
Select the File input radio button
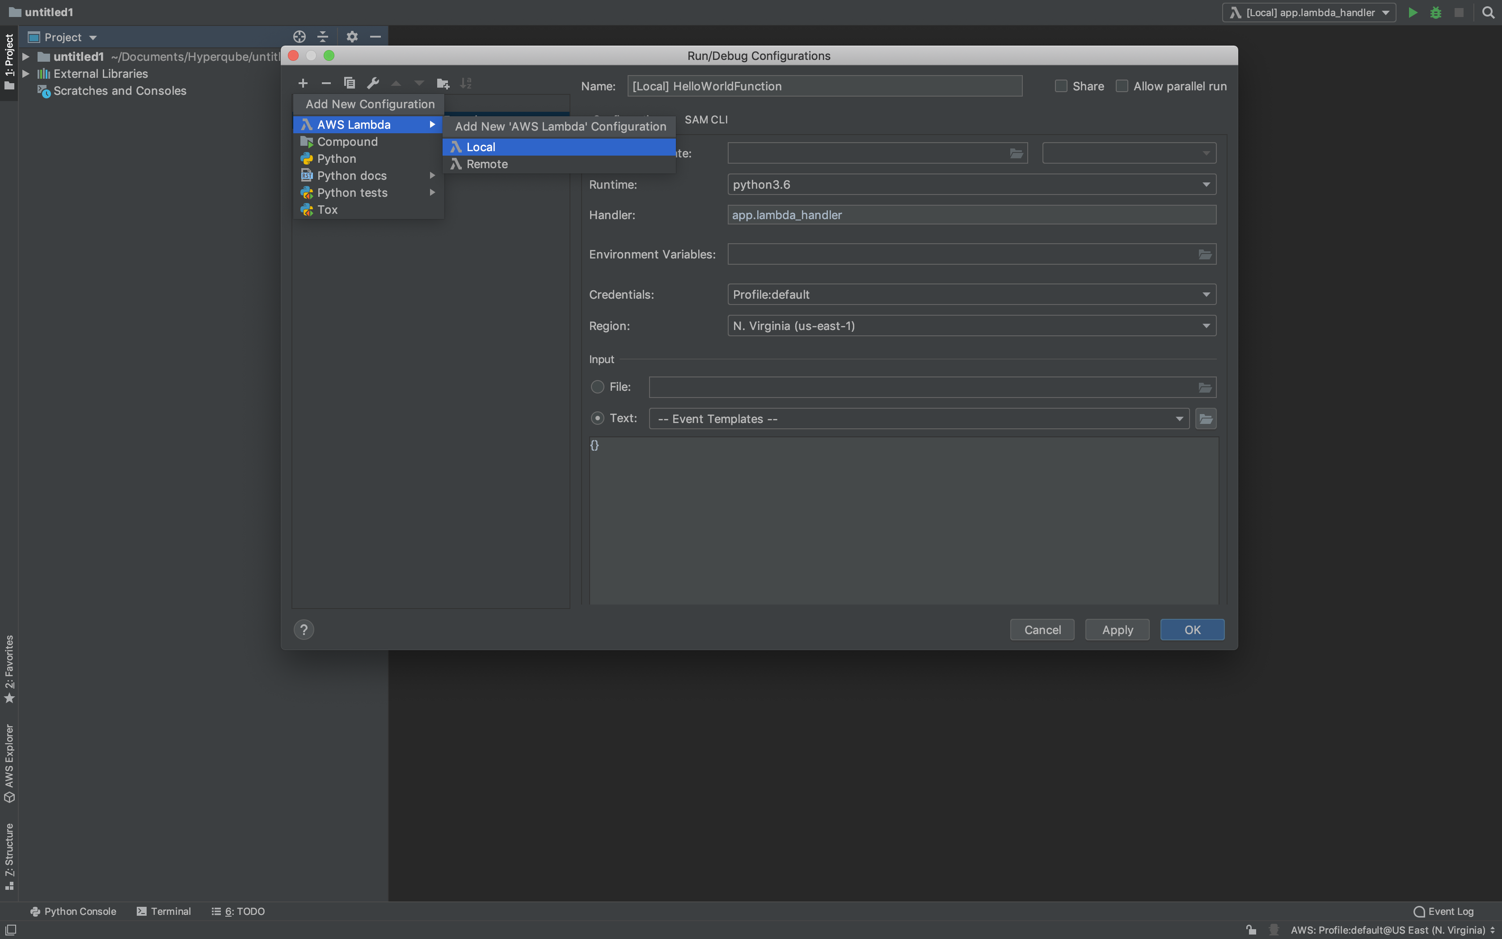tap(598, 387)
